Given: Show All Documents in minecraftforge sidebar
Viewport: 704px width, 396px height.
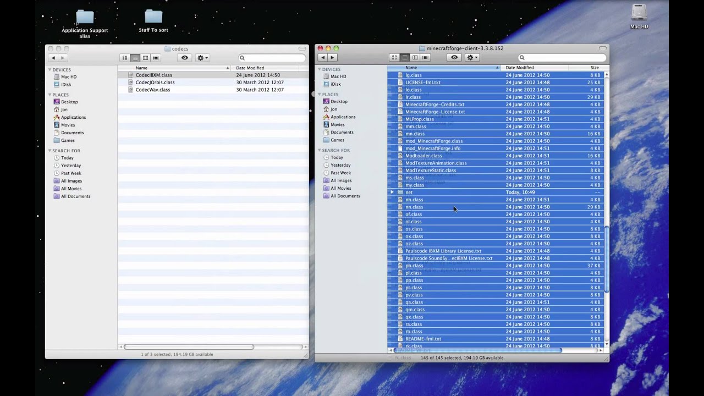Looking at the screenshot, I should tap(345, 196).
